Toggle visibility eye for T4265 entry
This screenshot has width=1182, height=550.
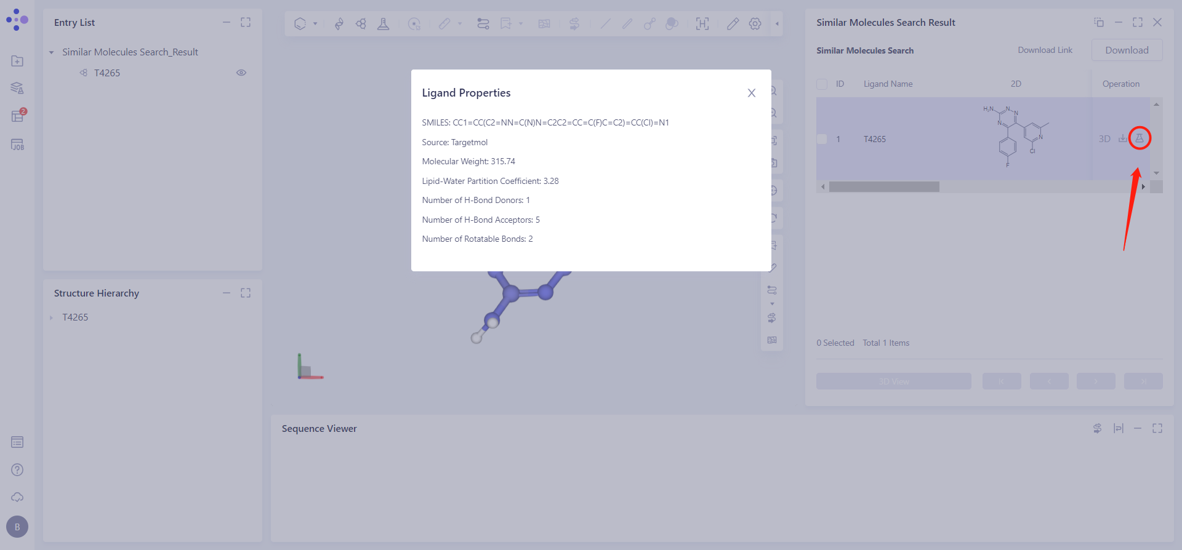(241, 73)
